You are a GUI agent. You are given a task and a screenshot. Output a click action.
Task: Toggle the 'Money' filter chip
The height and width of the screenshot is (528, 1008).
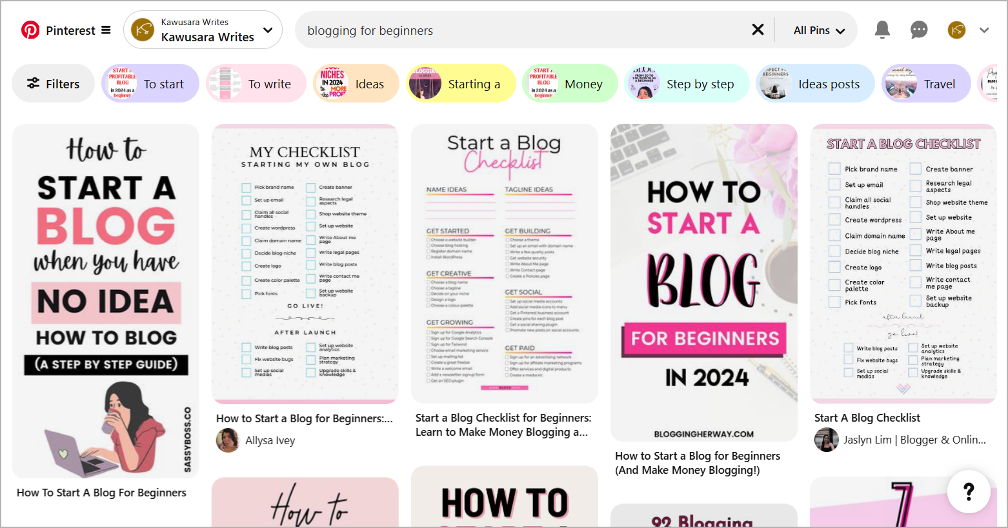coord(570,83)
